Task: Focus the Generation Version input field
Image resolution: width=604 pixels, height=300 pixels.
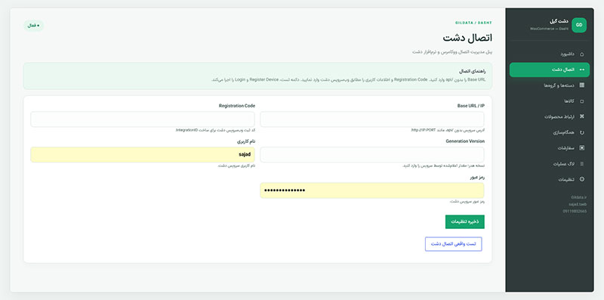Action: [x=372, y=155]
